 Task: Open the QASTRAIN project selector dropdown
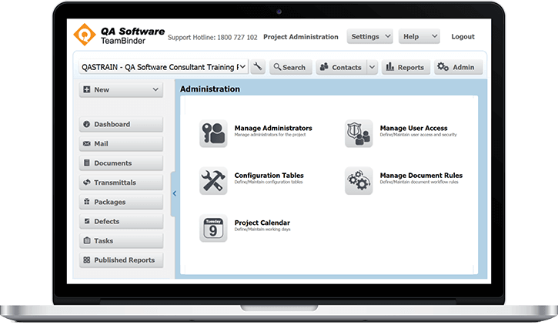point(164,67)
